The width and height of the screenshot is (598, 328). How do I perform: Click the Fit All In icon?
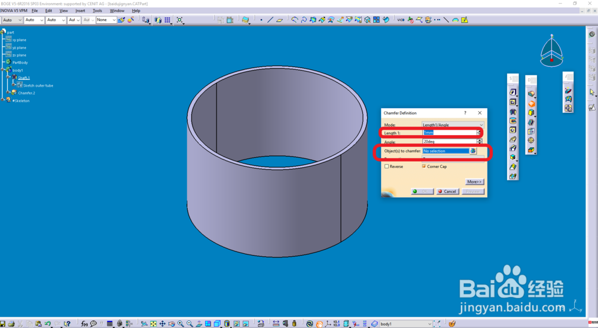153,324
